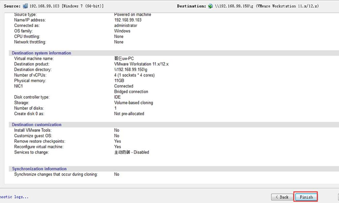Select the administrator connected-as value
The image size is (339, 203).
click(x=126, y=26)
